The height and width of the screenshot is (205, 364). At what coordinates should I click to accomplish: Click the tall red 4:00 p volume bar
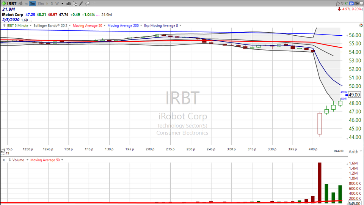[320, 183]
